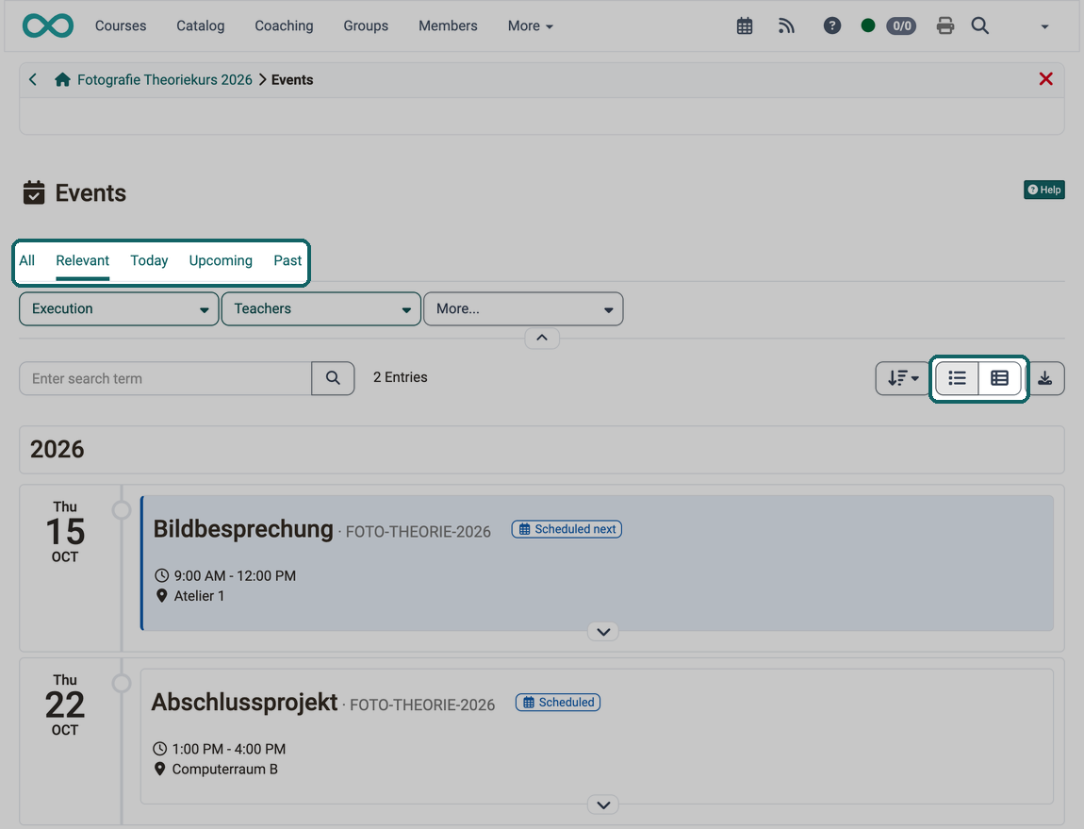Click the Abschlussprojekt event title
This screenshot has height=829, width=1084.
tap(245, 702)
